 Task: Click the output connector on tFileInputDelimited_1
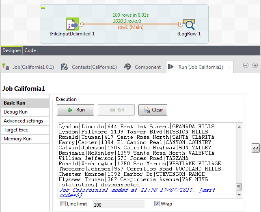[81, 24]
